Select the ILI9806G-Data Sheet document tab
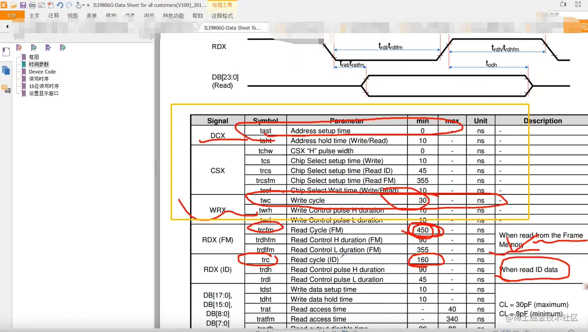The image size is (588, 332). click(x=232, y=28)
